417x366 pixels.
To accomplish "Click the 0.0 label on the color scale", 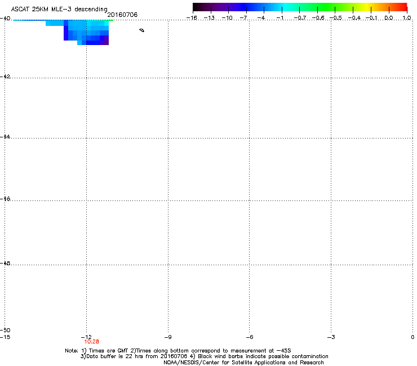I will 389,18.
